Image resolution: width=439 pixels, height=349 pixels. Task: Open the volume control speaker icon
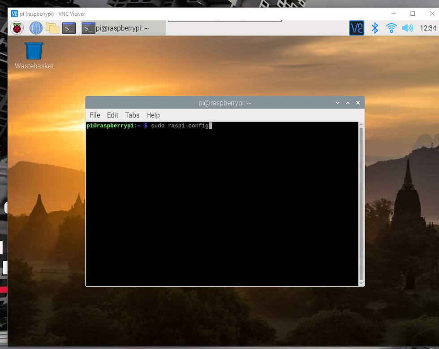click(407, 28)
